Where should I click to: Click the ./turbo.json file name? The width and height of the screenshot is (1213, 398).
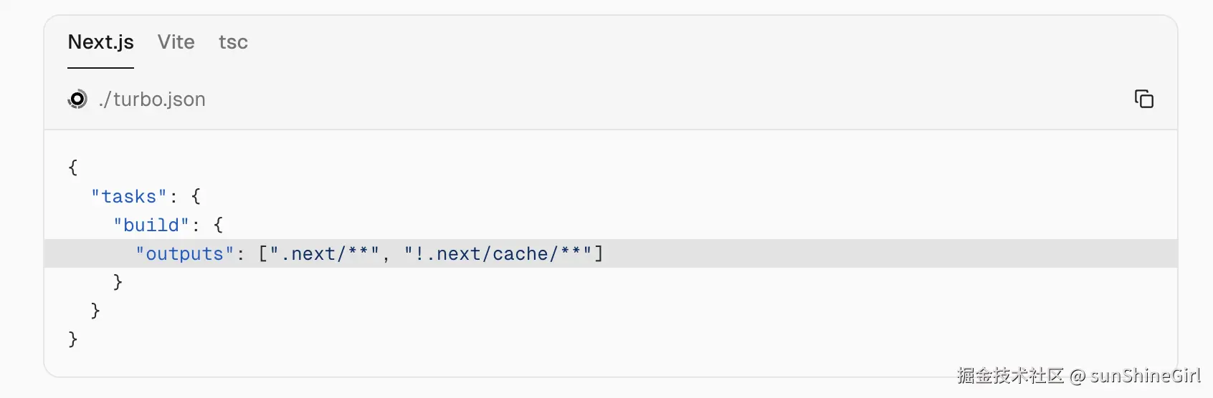(152, 99)
